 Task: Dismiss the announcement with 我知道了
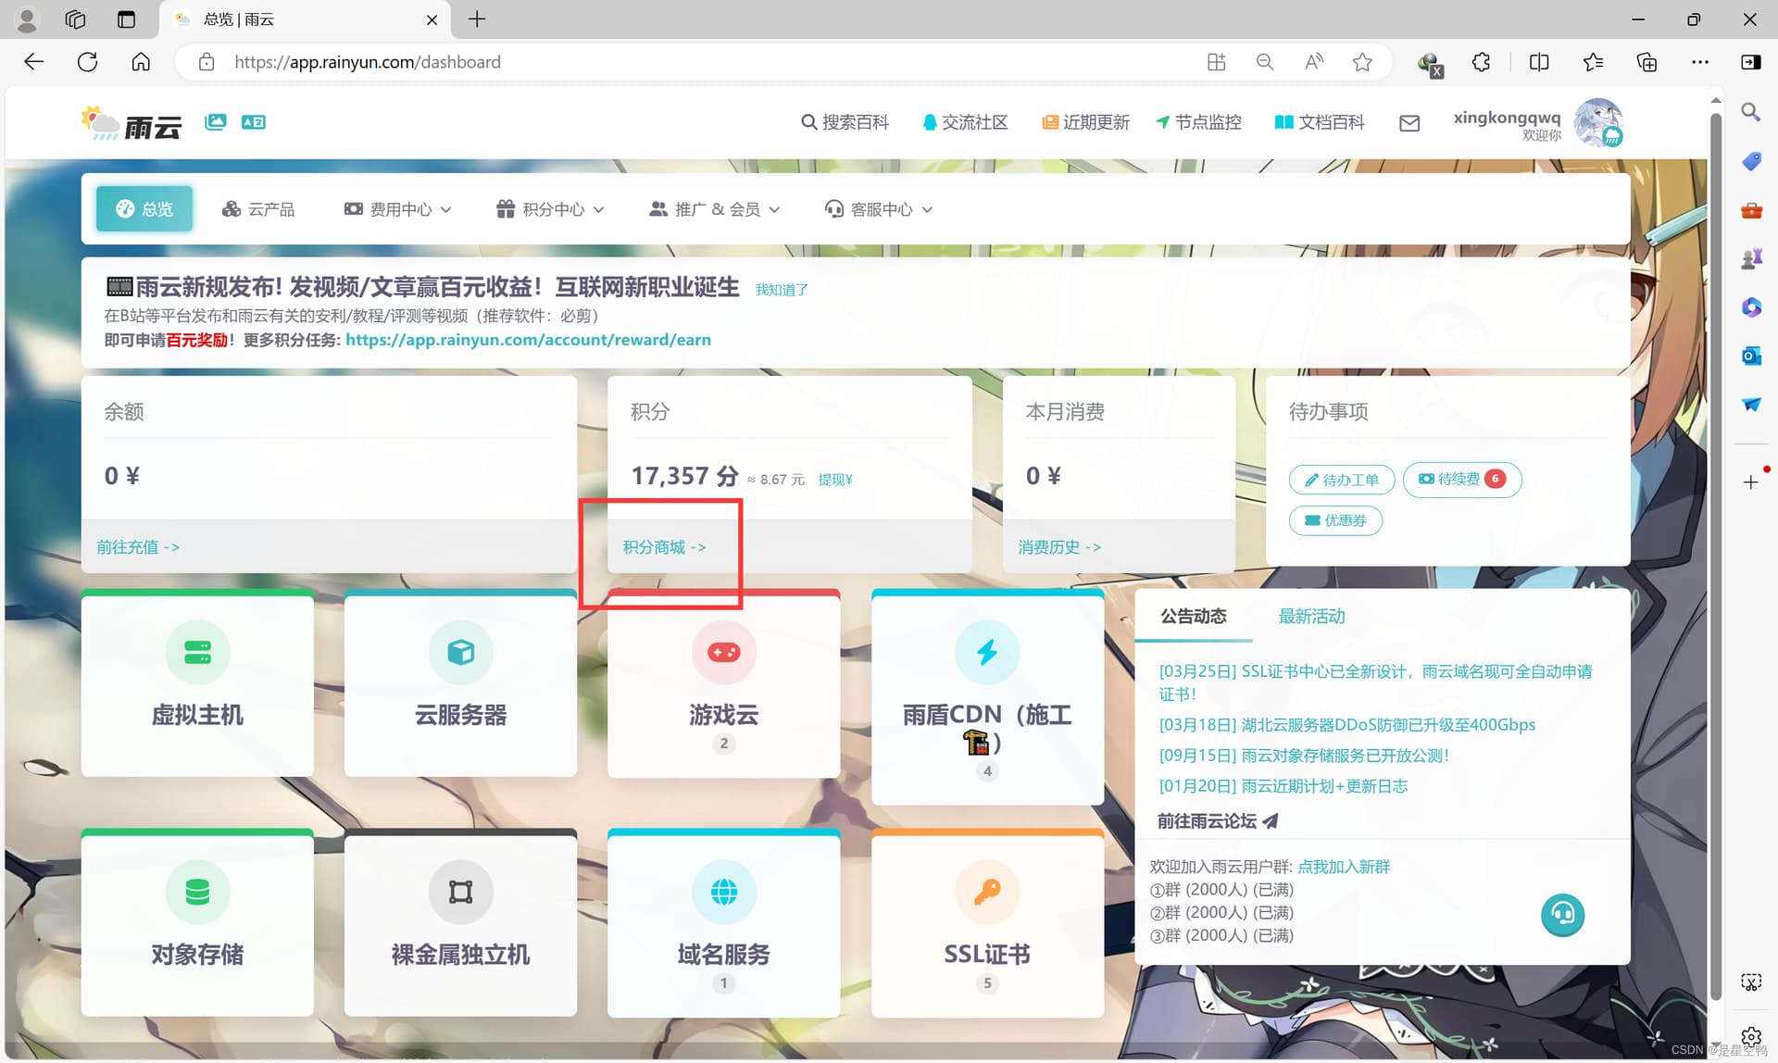tap(782, 290)
